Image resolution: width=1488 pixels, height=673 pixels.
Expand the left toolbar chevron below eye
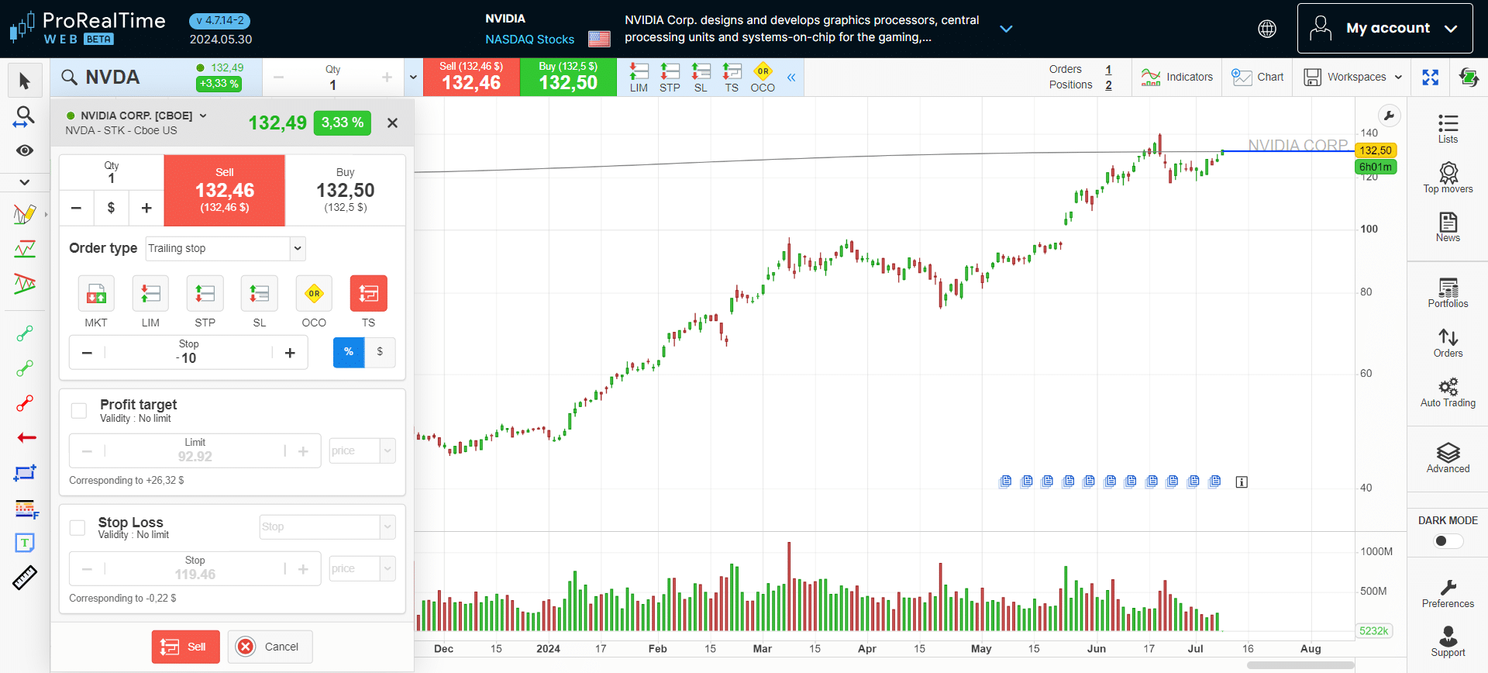[x=25, y=182]
